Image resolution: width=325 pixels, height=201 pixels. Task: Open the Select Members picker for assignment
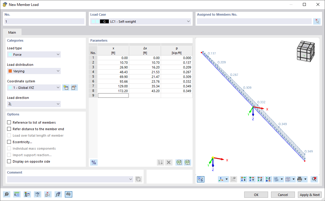coord(317,21)
